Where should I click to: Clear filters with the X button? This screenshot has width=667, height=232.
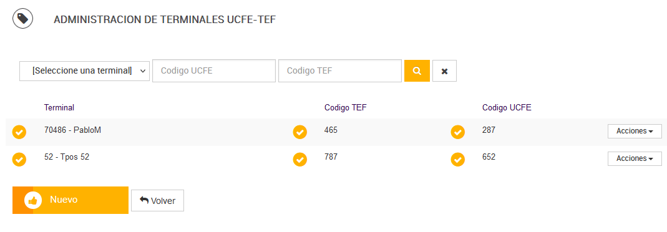coord(444,71)
